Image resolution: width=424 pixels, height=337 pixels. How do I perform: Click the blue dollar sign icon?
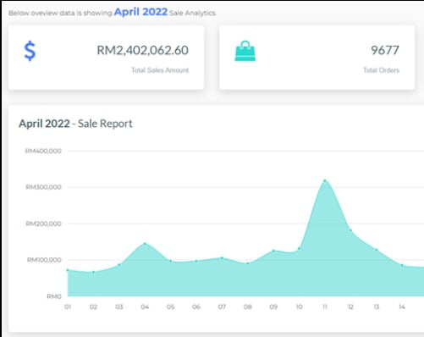click(x=30, y=51)
